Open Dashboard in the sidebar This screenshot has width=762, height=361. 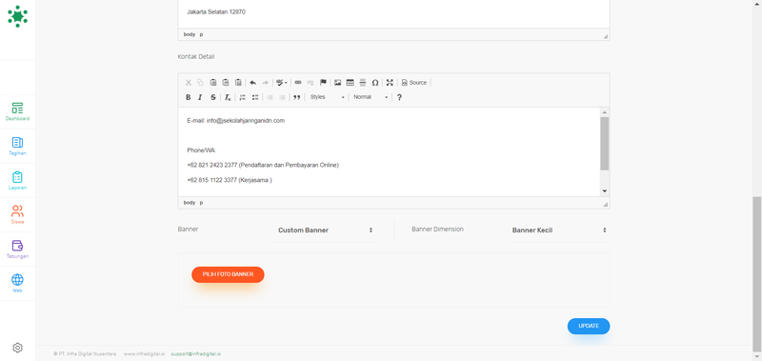17,111
